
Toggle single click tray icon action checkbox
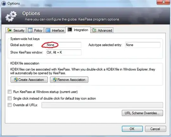pyautogui.click(x=9, y=98)
